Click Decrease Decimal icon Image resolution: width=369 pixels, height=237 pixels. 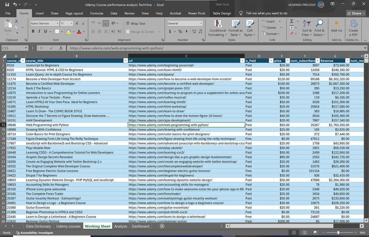(200, 31)
